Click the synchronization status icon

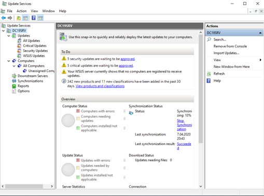(131, 113)
